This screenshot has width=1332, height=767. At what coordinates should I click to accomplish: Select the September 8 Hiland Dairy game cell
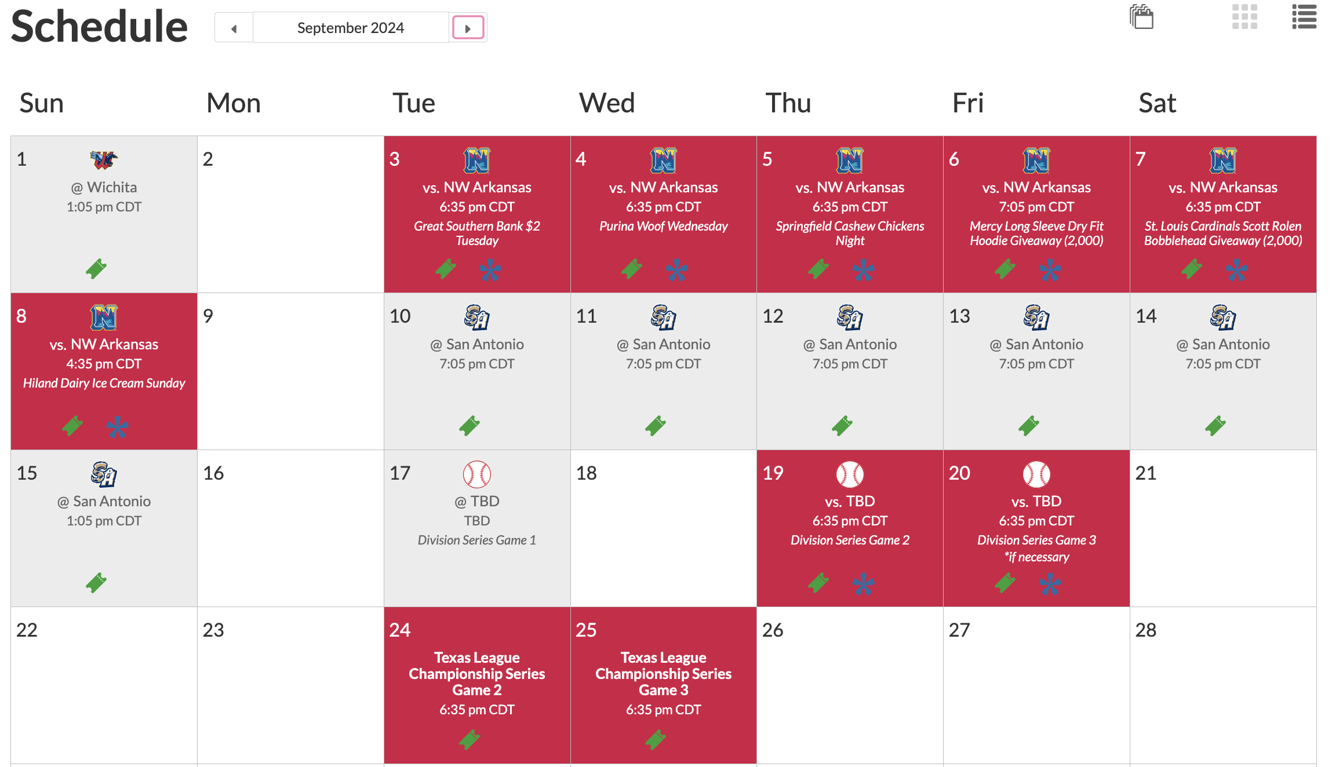tap(104, 371)
